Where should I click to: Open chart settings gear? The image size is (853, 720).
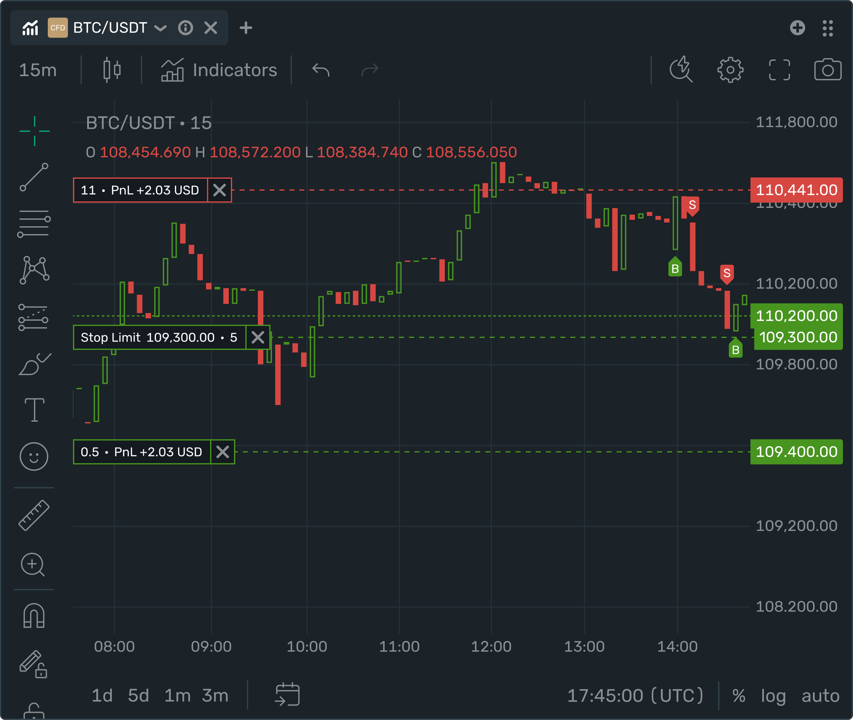[x=730, y=70]
